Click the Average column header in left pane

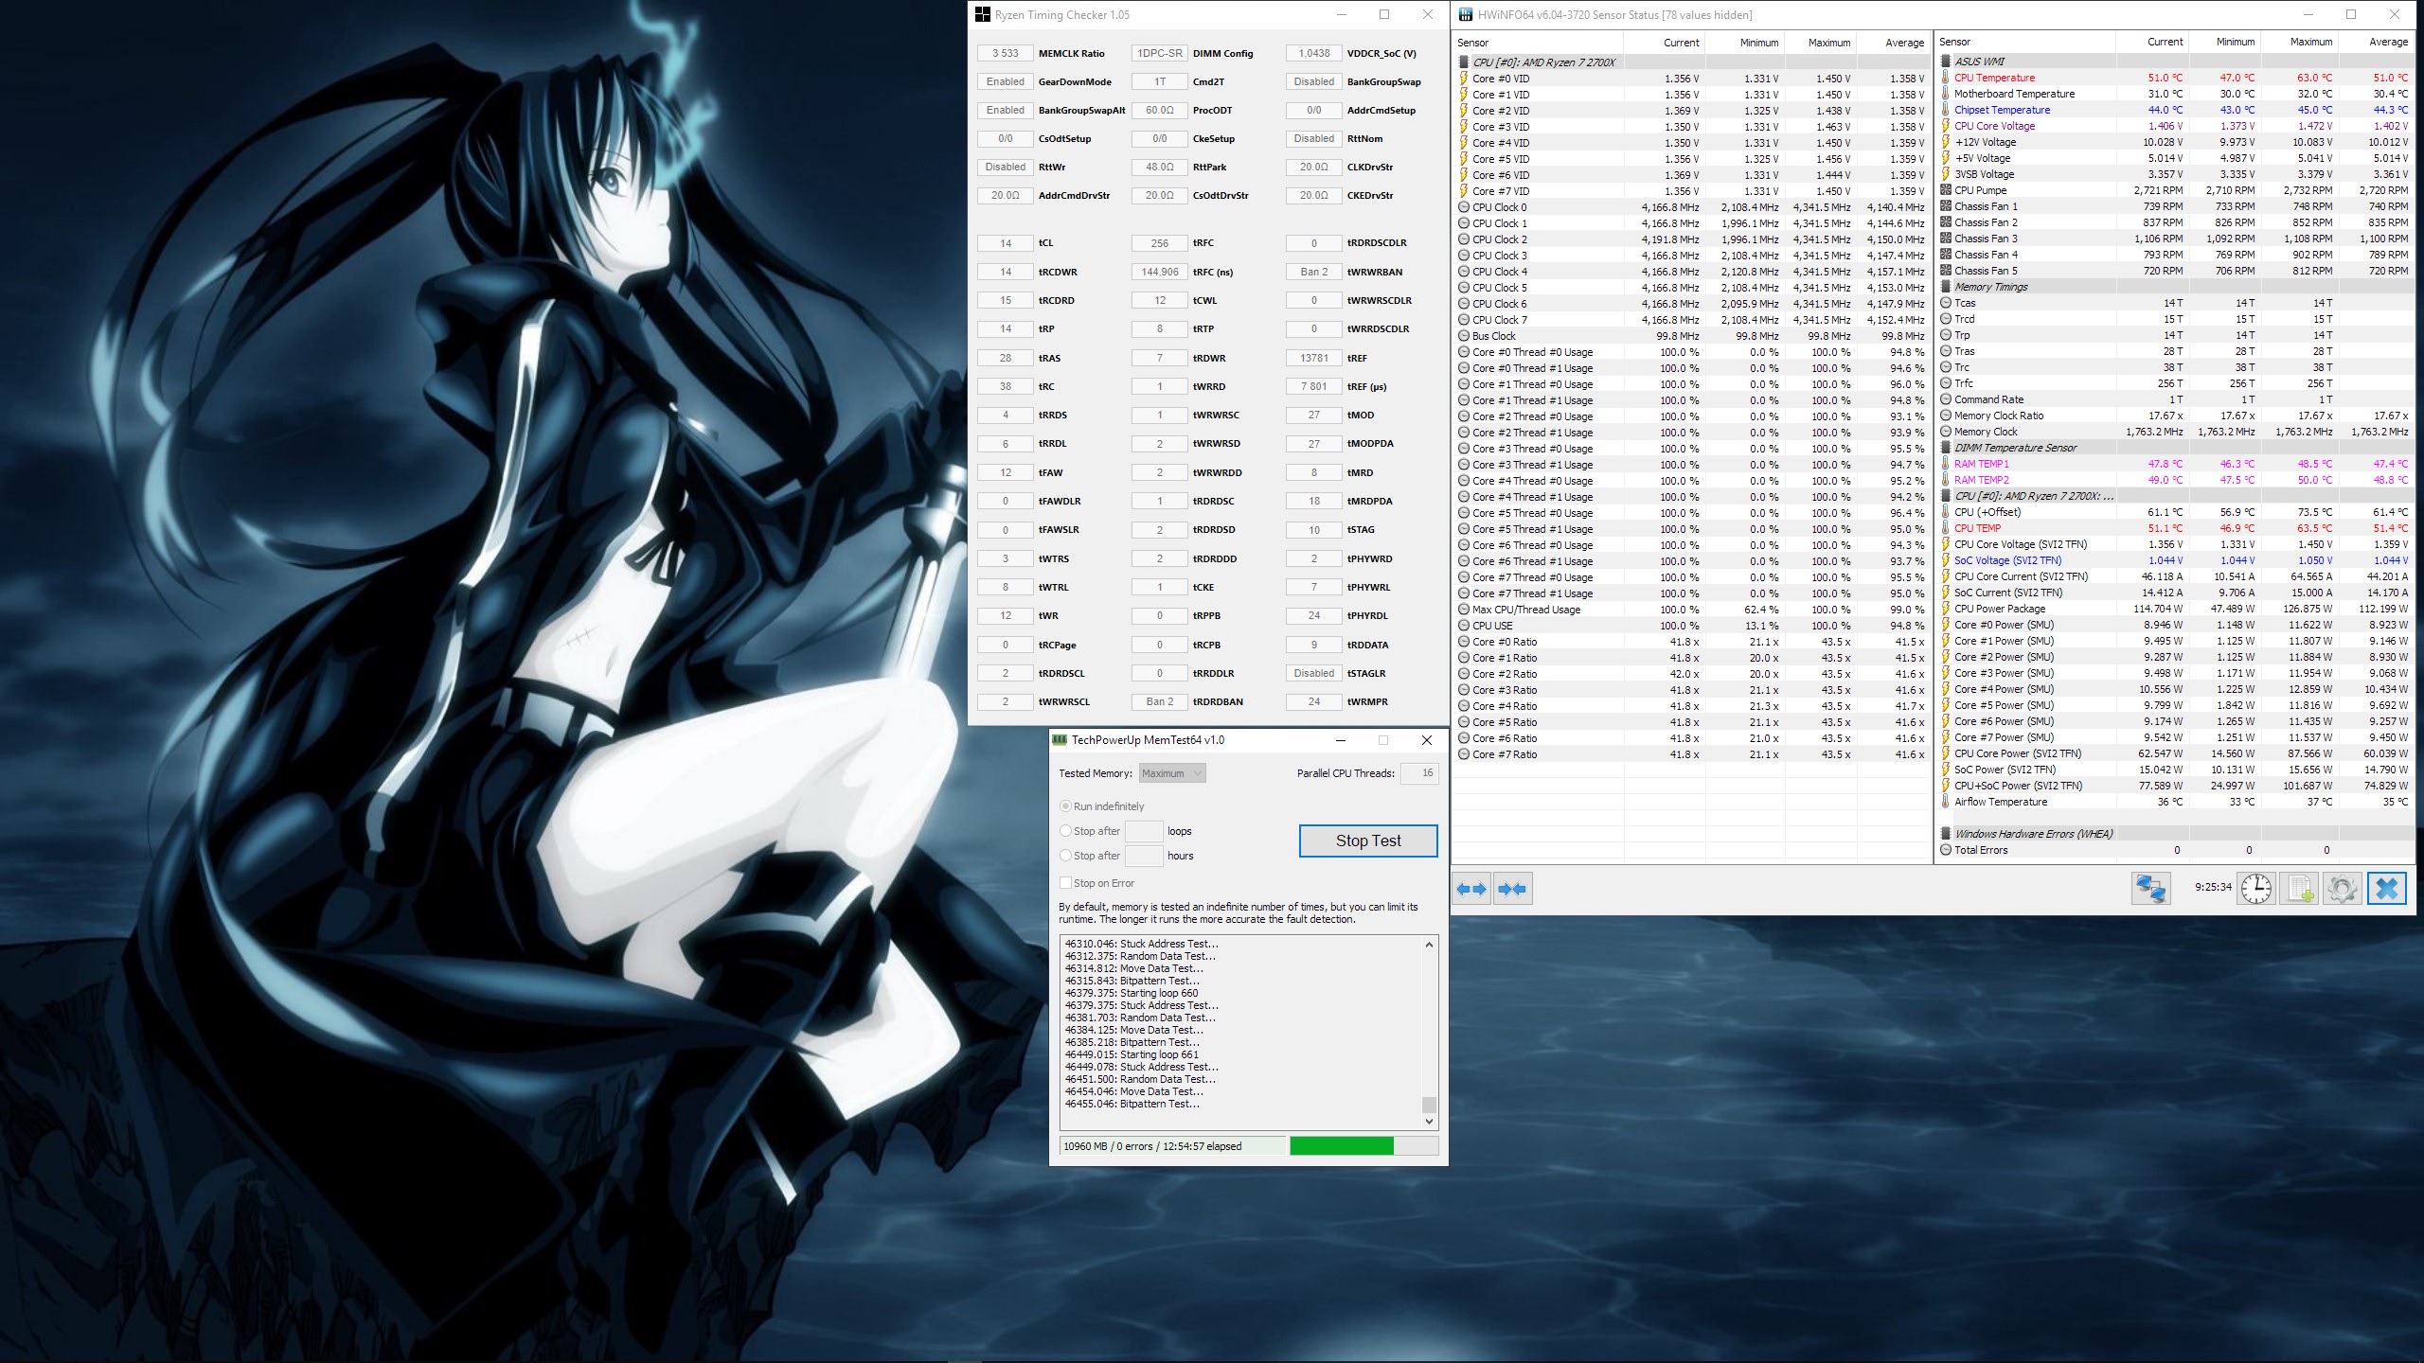pos(1903,43)
